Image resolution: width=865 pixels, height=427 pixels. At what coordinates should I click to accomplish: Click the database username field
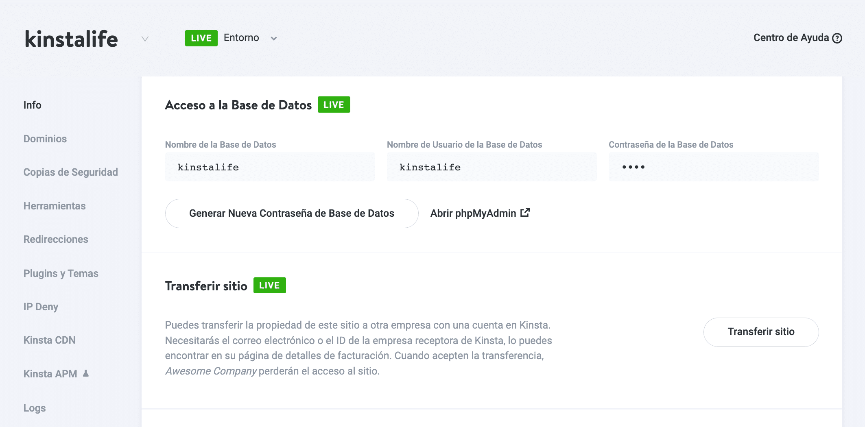pos(491,167)
